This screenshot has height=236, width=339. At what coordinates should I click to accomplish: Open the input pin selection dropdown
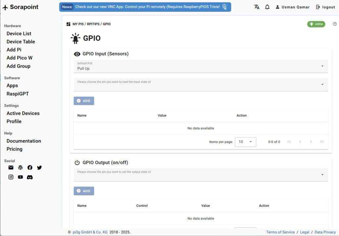click(201, 84)
